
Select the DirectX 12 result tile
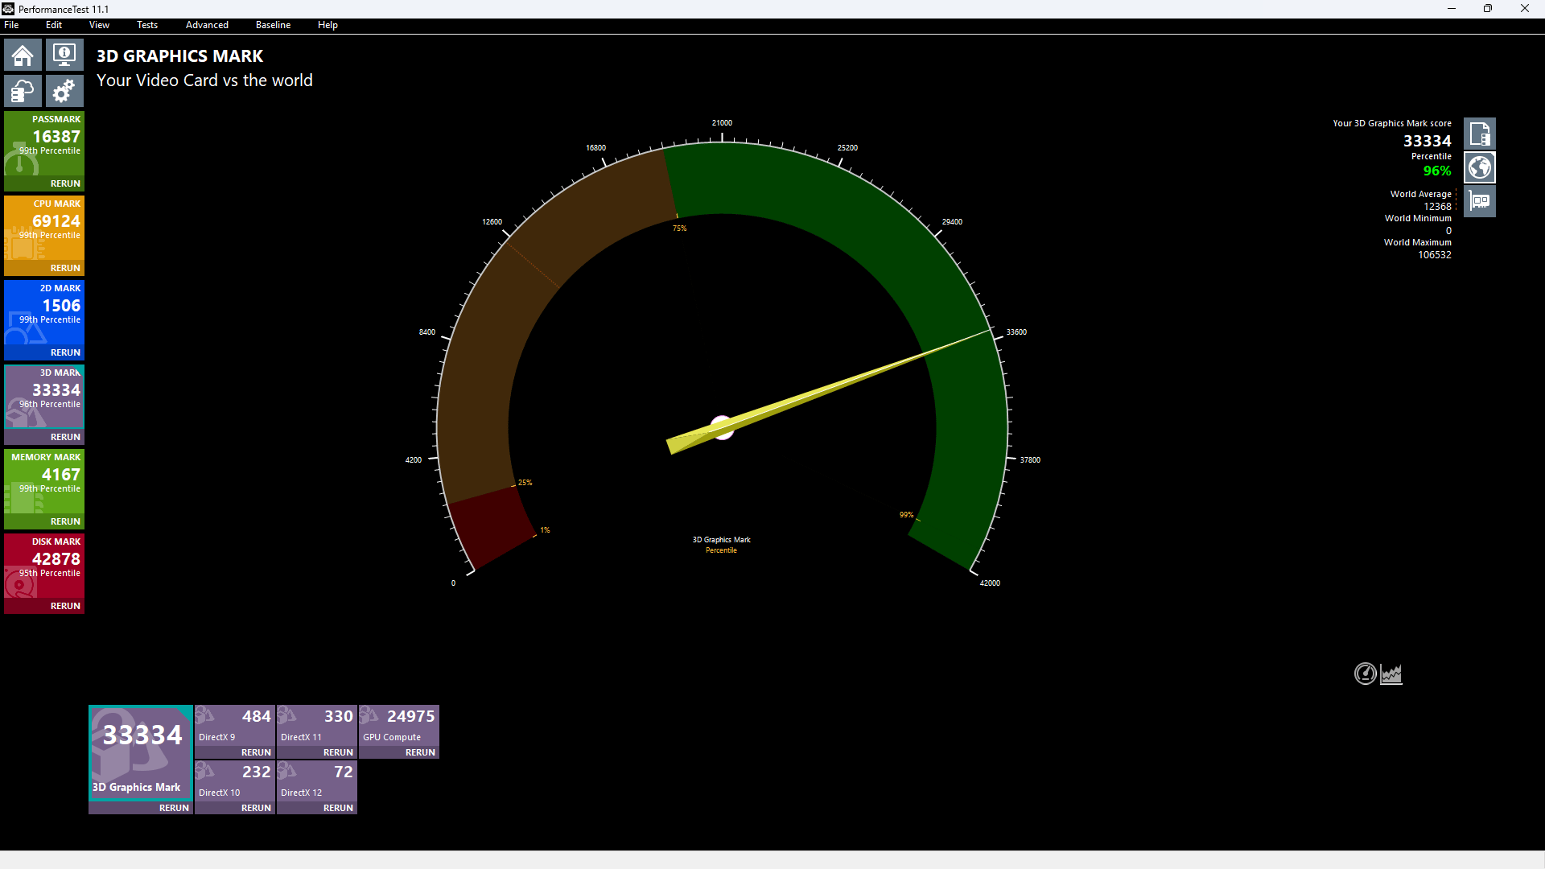pos(317,780)
